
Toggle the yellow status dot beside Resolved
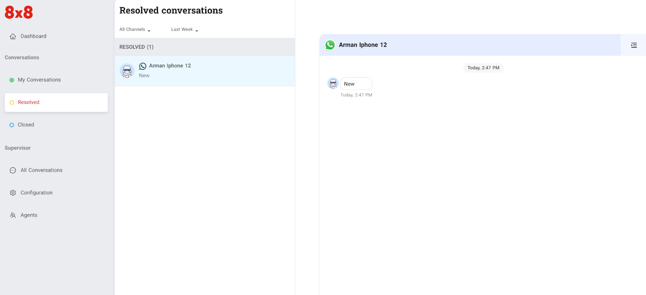click(x=11, y=102)
